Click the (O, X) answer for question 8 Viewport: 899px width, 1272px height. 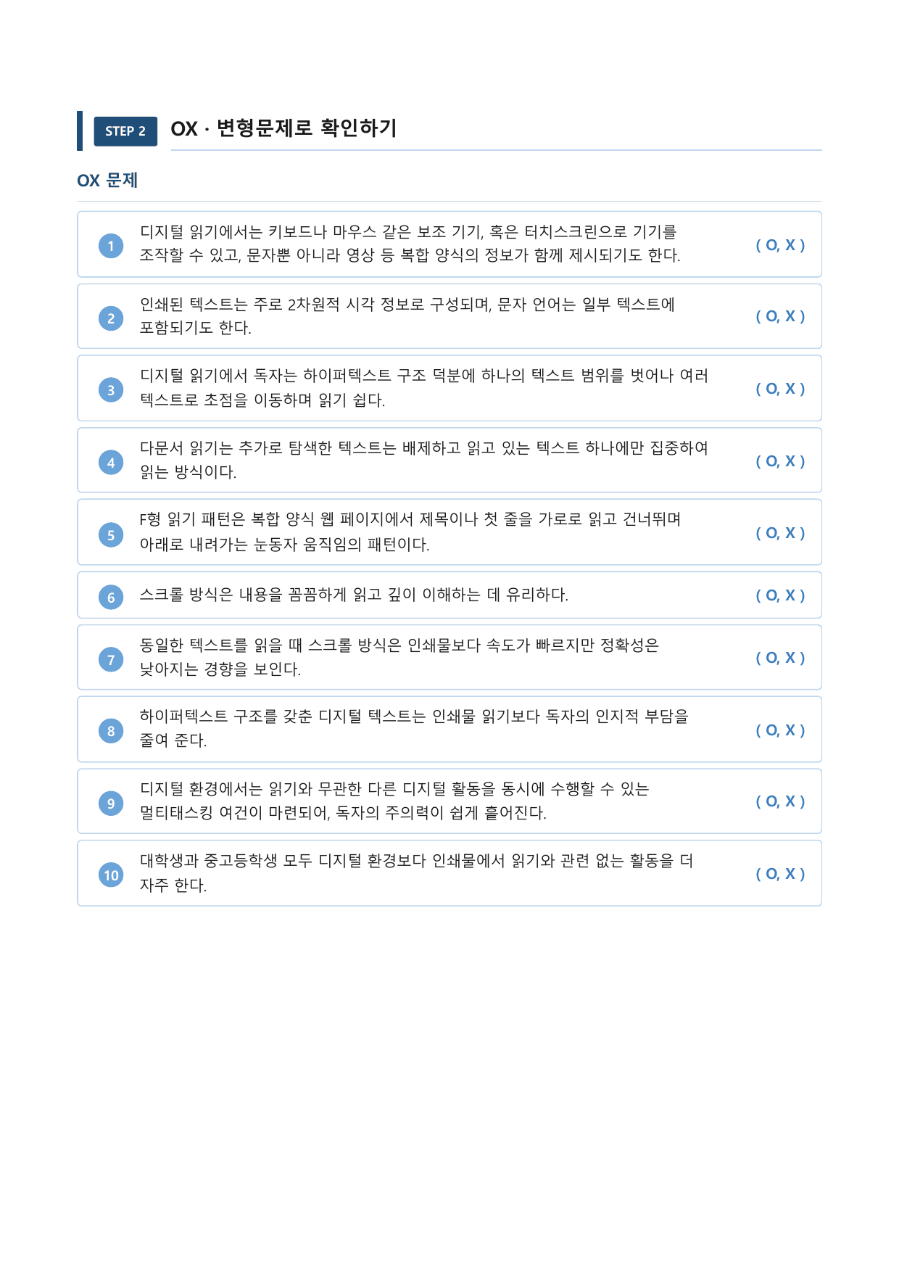point(780,730)
